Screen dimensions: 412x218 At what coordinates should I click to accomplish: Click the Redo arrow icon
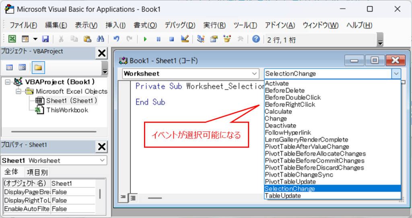click(130, 39)
